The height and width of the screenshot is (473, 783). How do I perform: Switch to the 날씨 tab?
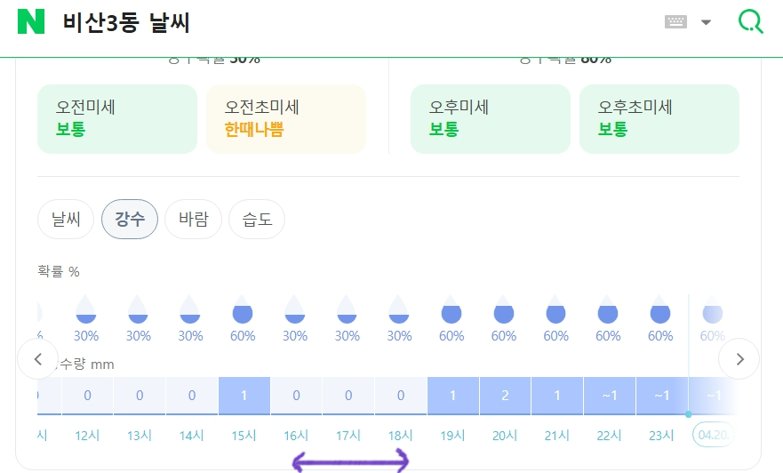tap(66, 219)
